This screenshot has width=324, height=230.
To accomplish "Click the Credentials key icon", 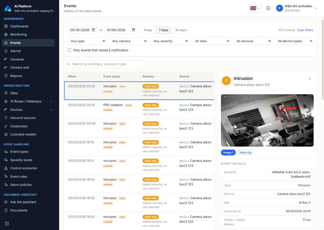I will (6, 126).
